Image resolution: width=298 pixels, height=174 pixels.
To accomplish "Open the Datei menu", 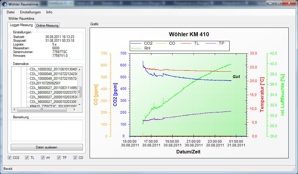I will [x=11, y=12].
